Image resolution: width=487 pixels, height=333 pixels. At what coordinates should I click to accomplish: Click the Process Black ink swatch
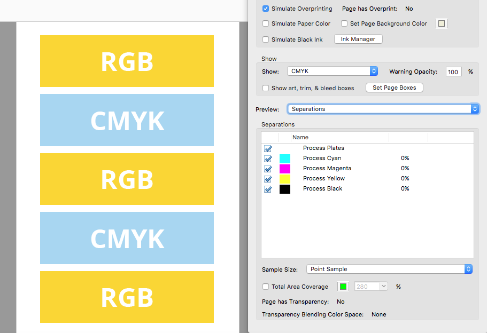click(285, 188)
